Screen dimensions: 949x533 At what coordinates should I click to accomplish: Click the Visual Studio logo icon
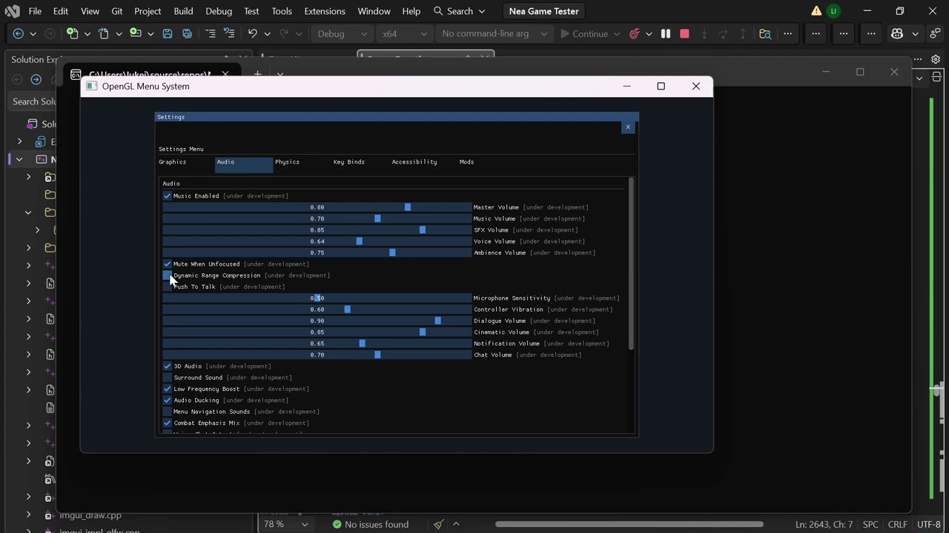point(12,11)
